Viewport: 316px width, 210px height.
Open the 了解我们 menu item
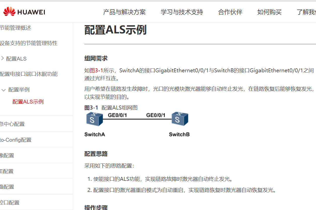click(306, 12)
